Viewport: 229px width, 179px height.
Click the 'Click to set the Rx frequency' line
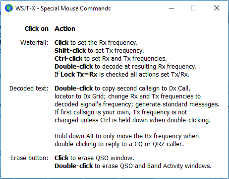point(96,43)
